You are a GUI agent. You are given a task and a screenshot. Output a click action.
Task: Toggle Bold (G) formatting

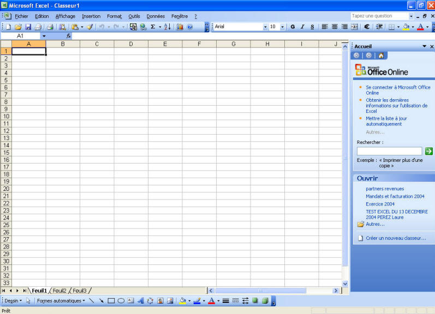pyautogui.click(x=293, y=27)
